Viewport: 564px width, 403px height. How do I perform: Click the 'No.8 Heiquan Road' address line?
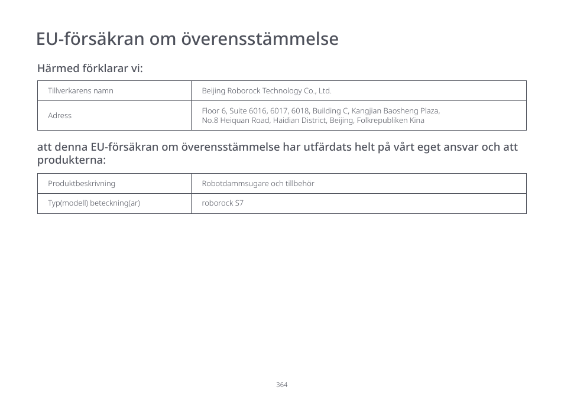(313, 121)
